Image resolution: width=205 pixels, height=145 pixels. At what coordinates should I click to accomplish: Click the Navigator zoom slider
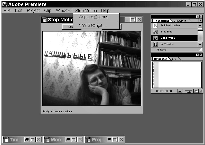click(188, 91)
